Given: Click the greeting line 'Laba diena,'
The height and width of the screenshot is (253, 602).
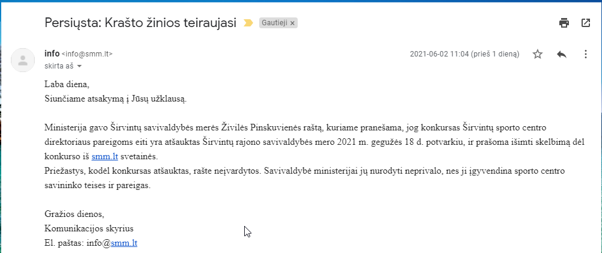Looking at the screenshot, I should pos(67,84).
